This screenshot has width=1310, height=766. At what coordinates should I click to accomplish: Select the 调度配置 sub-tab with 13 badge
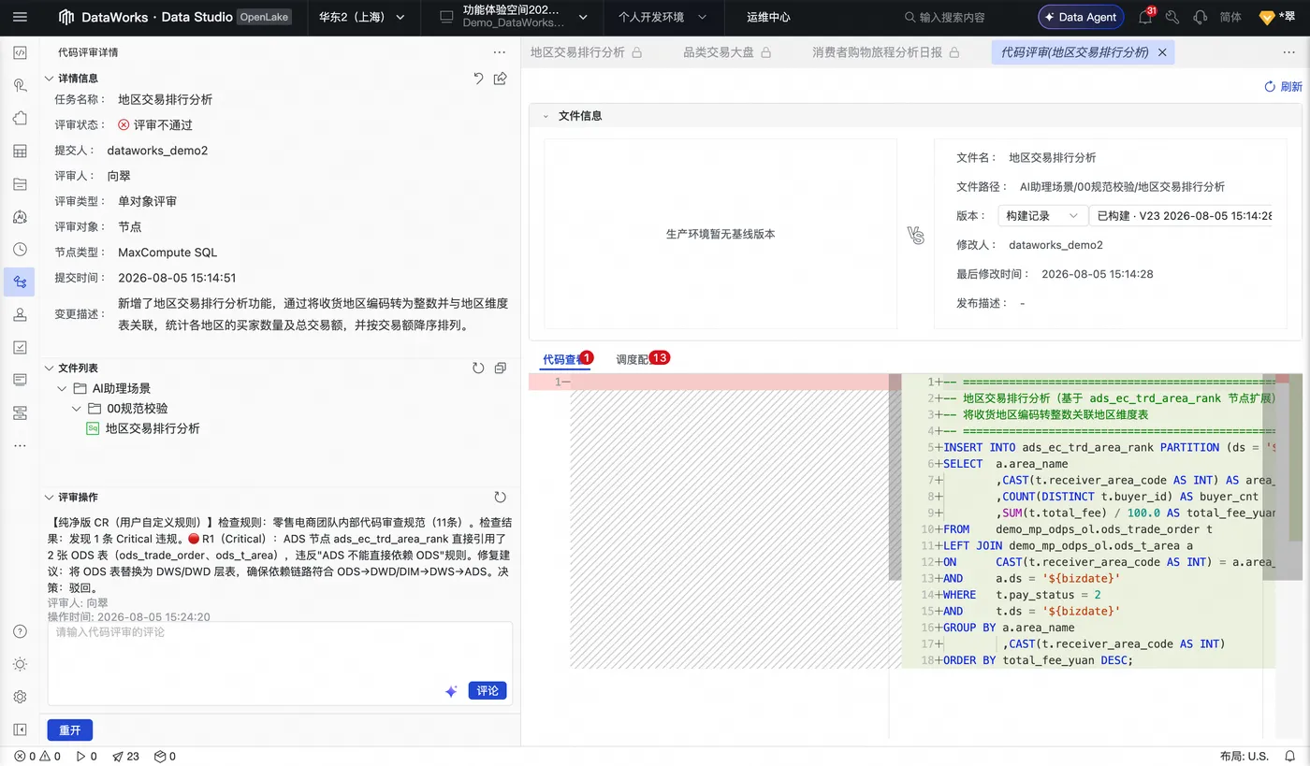642,359
